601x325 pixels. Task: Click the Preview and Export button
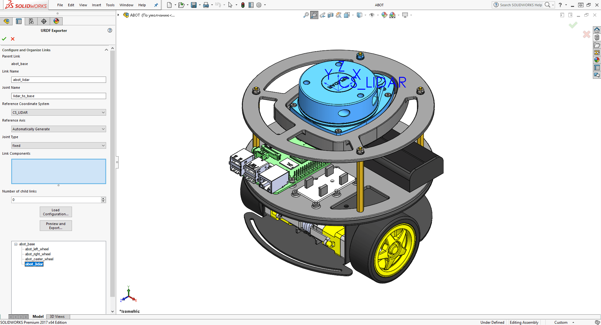(x=55, y=226)
